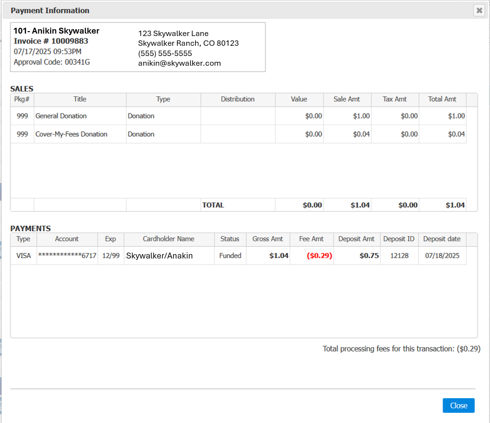This screenshot has width=490, height=423.
Task: Click the Deposit ID column header
Action: tap(399, 239)
